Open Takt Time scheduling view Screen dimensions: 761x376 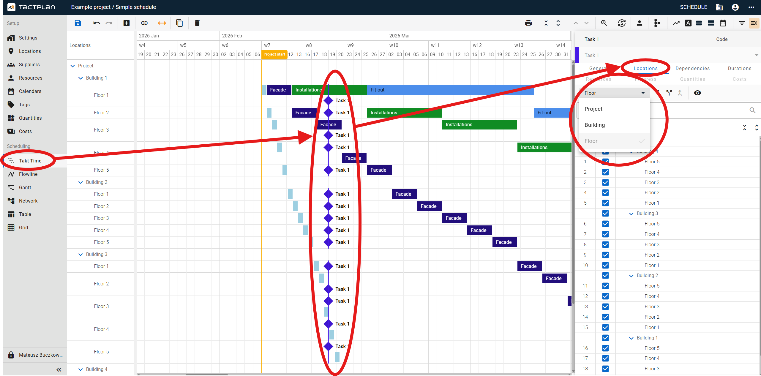[x=35, y=161]
